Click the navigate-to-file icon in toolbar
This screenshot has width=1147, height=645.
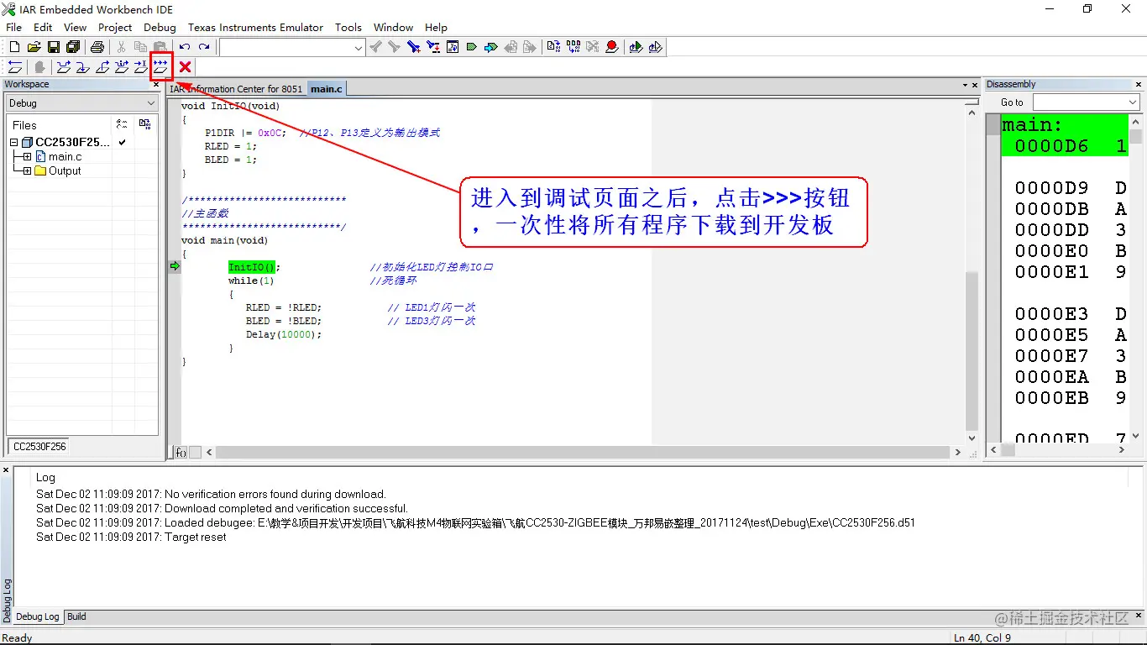click(x=453, y=47)
